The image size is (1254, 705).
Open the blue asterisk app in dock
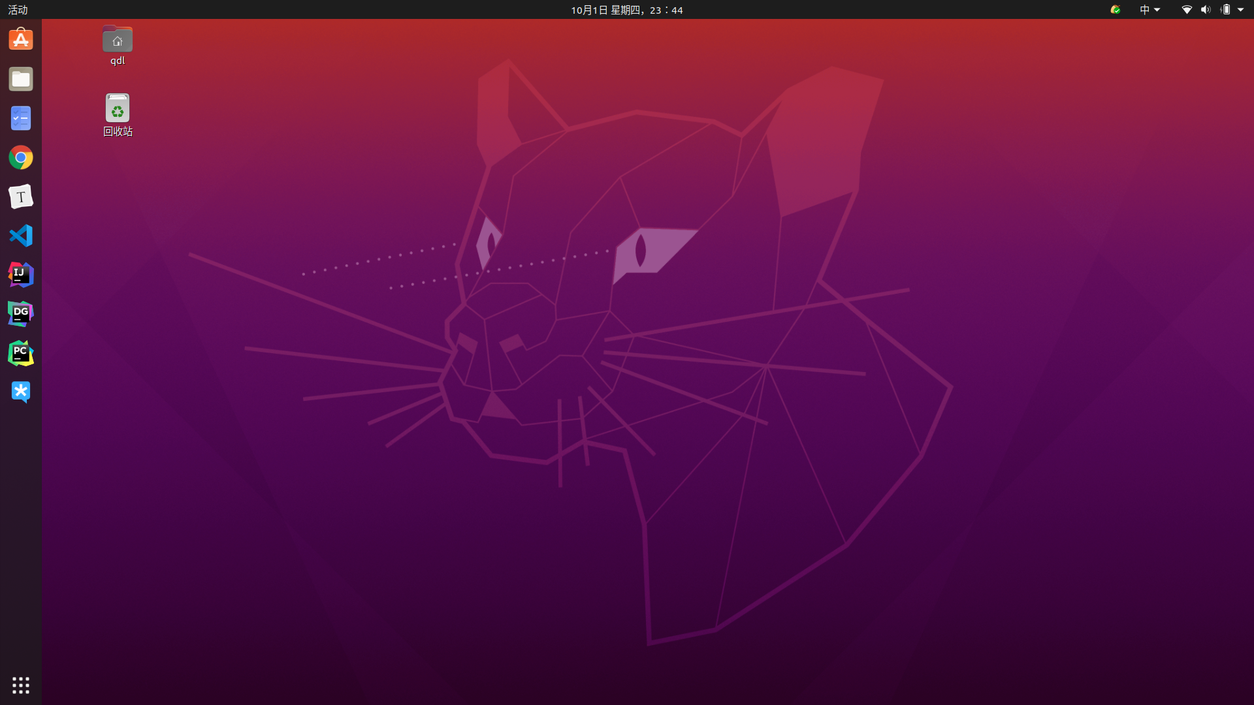(x=21, y=392)
